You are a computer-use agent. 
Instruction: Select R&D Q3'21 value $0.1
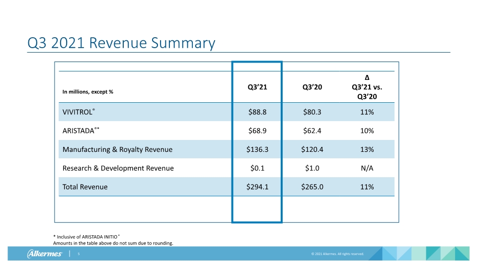pyautogui.click(x=257, y=168)
